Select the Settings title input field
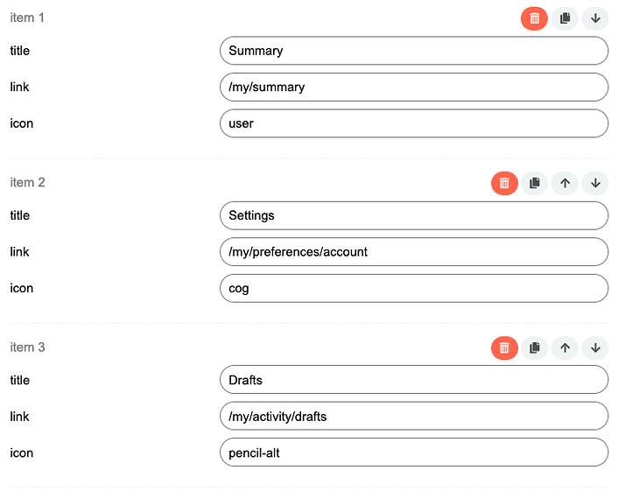The width and height of the screenshot is (618, 491). coord(413,215)
